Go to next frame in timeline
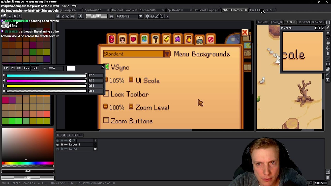Screen dimensions: 331x186 (x=75, y=135)
